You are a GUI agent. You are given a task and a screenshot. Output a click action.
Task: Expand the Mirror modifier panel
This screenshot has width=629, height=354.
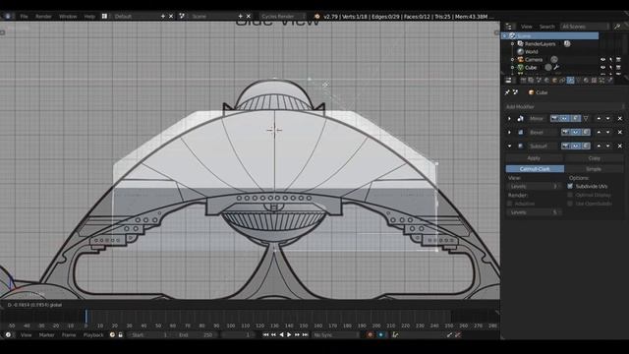tap(509, 119)
